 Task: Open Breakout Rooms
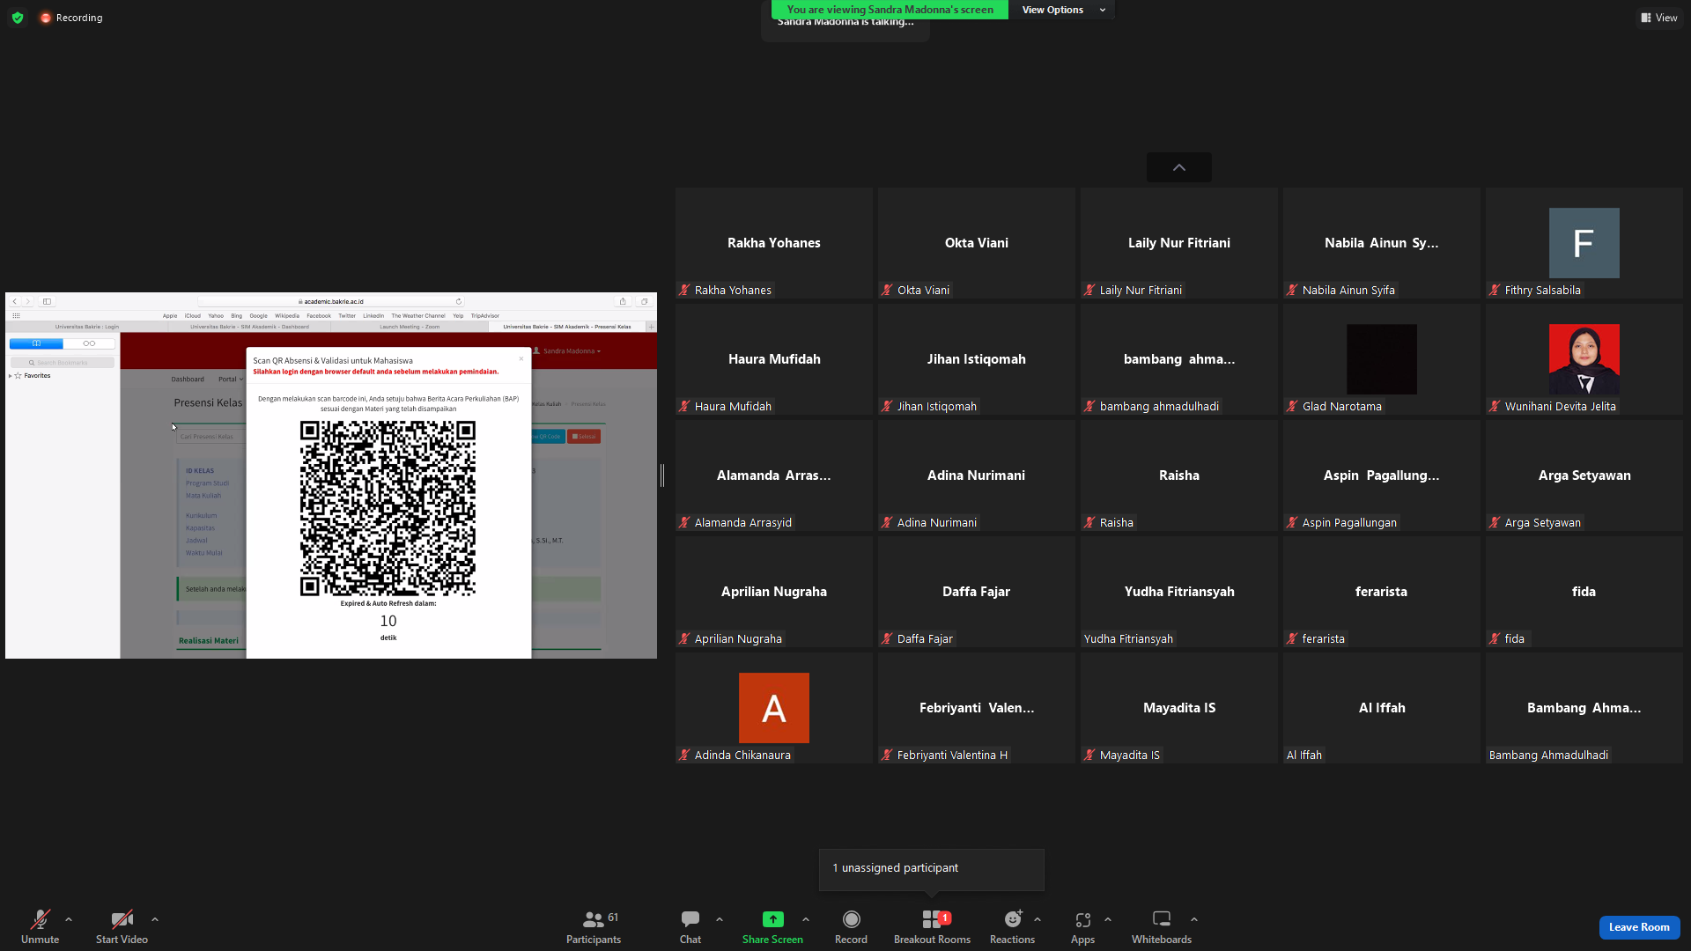932,926
